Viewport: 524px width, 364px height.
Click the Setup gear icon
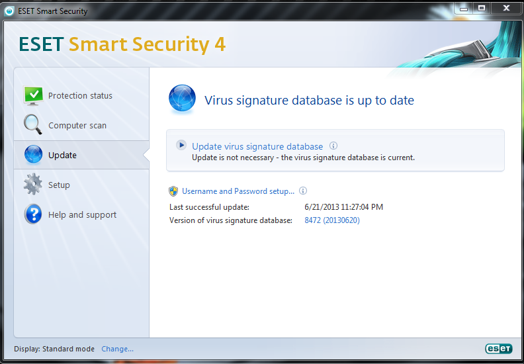[33, 184]
